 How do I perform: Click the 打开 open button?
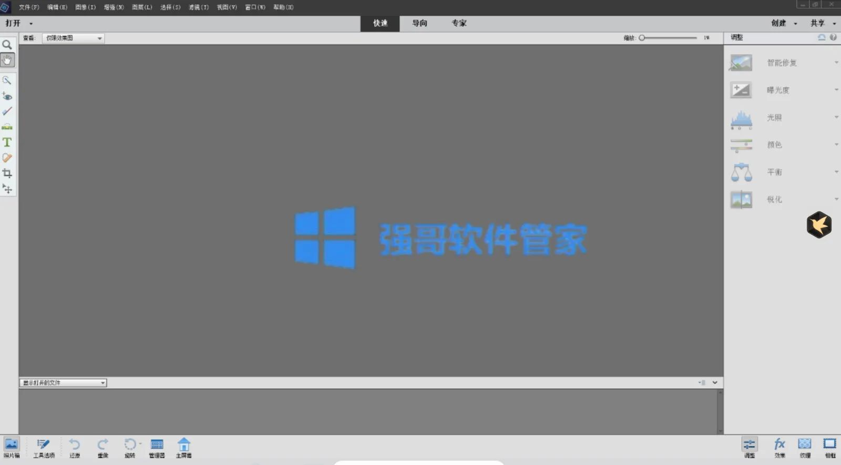[x=13, y=23]
